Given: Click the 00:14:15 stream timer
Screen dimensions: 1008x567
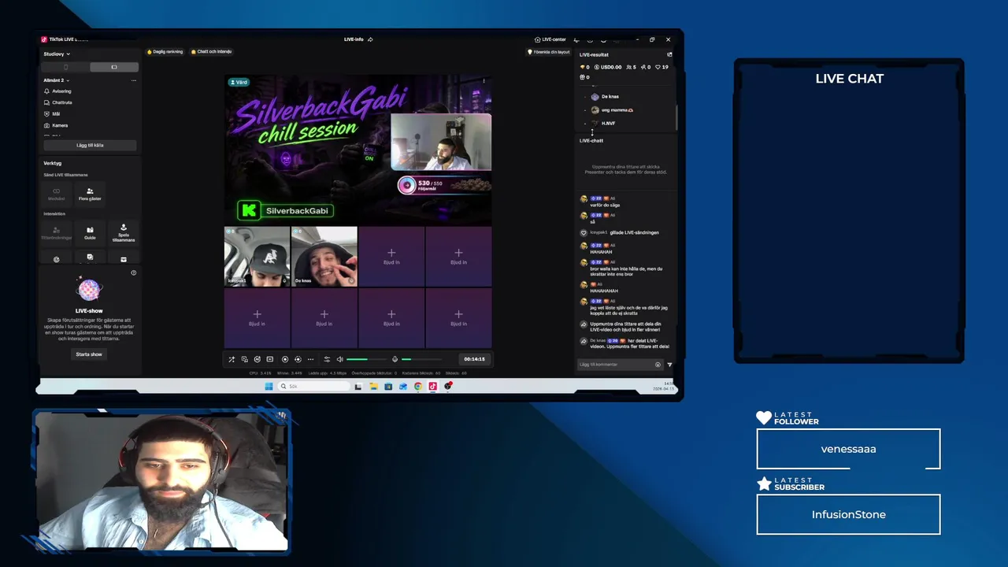Looking at the screenshot, I should tap(474, 359).
